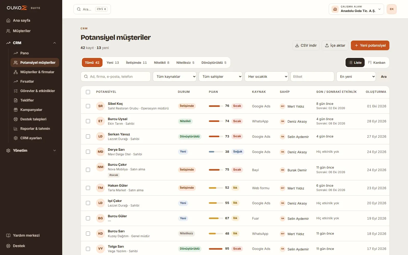The width and height of the screenshot is (408, 255).
Task: Check the Sibel Koç row checkbox
Action: point(88,106)
